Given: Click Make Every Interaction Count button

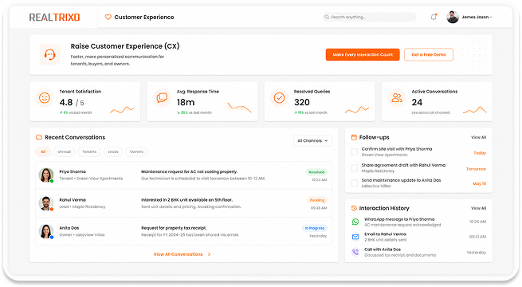Looking at the screenshot, I should pos(363,54).
